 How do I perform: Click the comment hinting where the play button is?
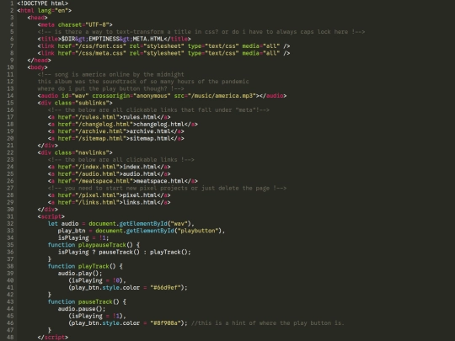pos(268,323)
